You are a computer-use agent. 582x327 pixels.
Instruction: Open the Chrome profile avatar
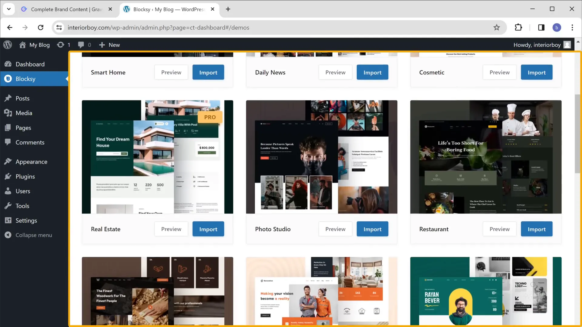(x=557, y=28)
